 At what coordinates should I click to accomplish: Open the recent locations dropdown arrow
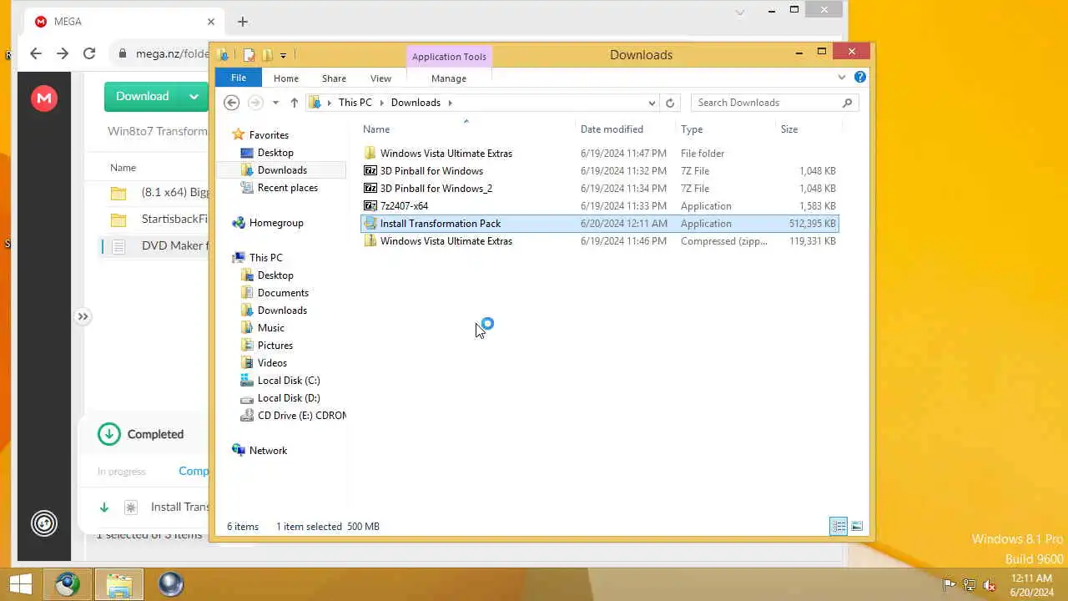(275, 103)
